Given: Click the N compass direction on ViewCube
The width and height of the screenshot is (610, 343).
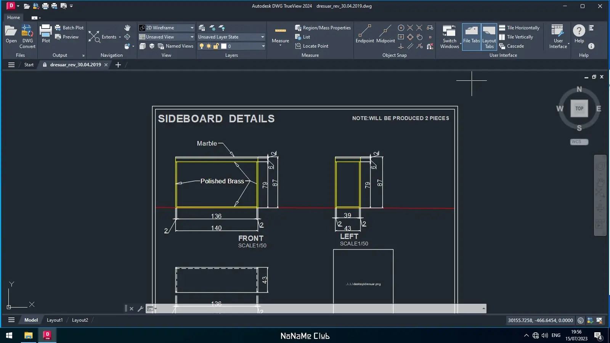Looking at the screenshot, I should click(579, 89).
